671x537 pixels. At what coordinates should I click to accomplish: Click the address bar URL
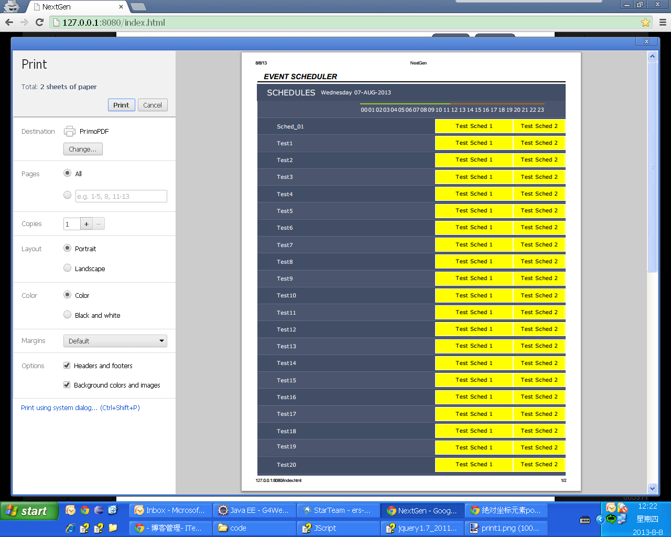pyautogui.click(x=114, y=23)
